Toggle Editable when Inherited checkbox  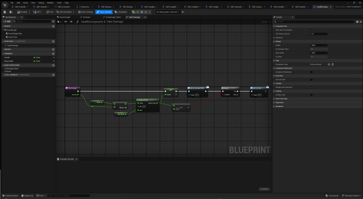(x=312, y=87)
